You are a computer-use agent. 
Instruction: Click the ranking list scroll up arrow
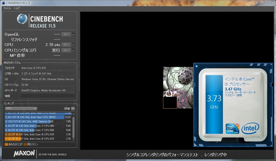(x=73, y=114)
